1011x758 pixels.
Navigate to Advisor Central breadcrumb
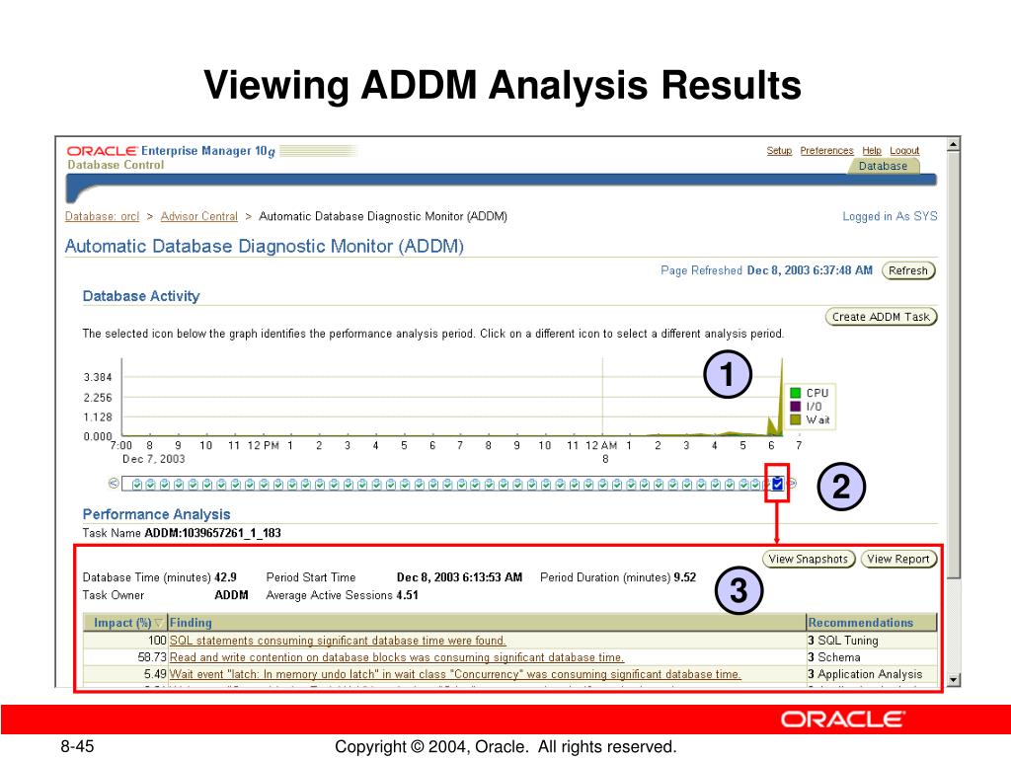[x=199, y=216]
